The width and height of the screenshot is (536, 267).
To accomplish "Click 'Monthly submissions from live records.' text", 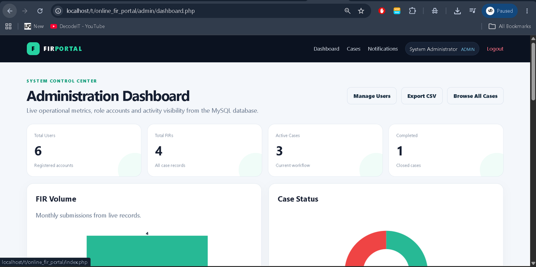I will click(88, 216).
